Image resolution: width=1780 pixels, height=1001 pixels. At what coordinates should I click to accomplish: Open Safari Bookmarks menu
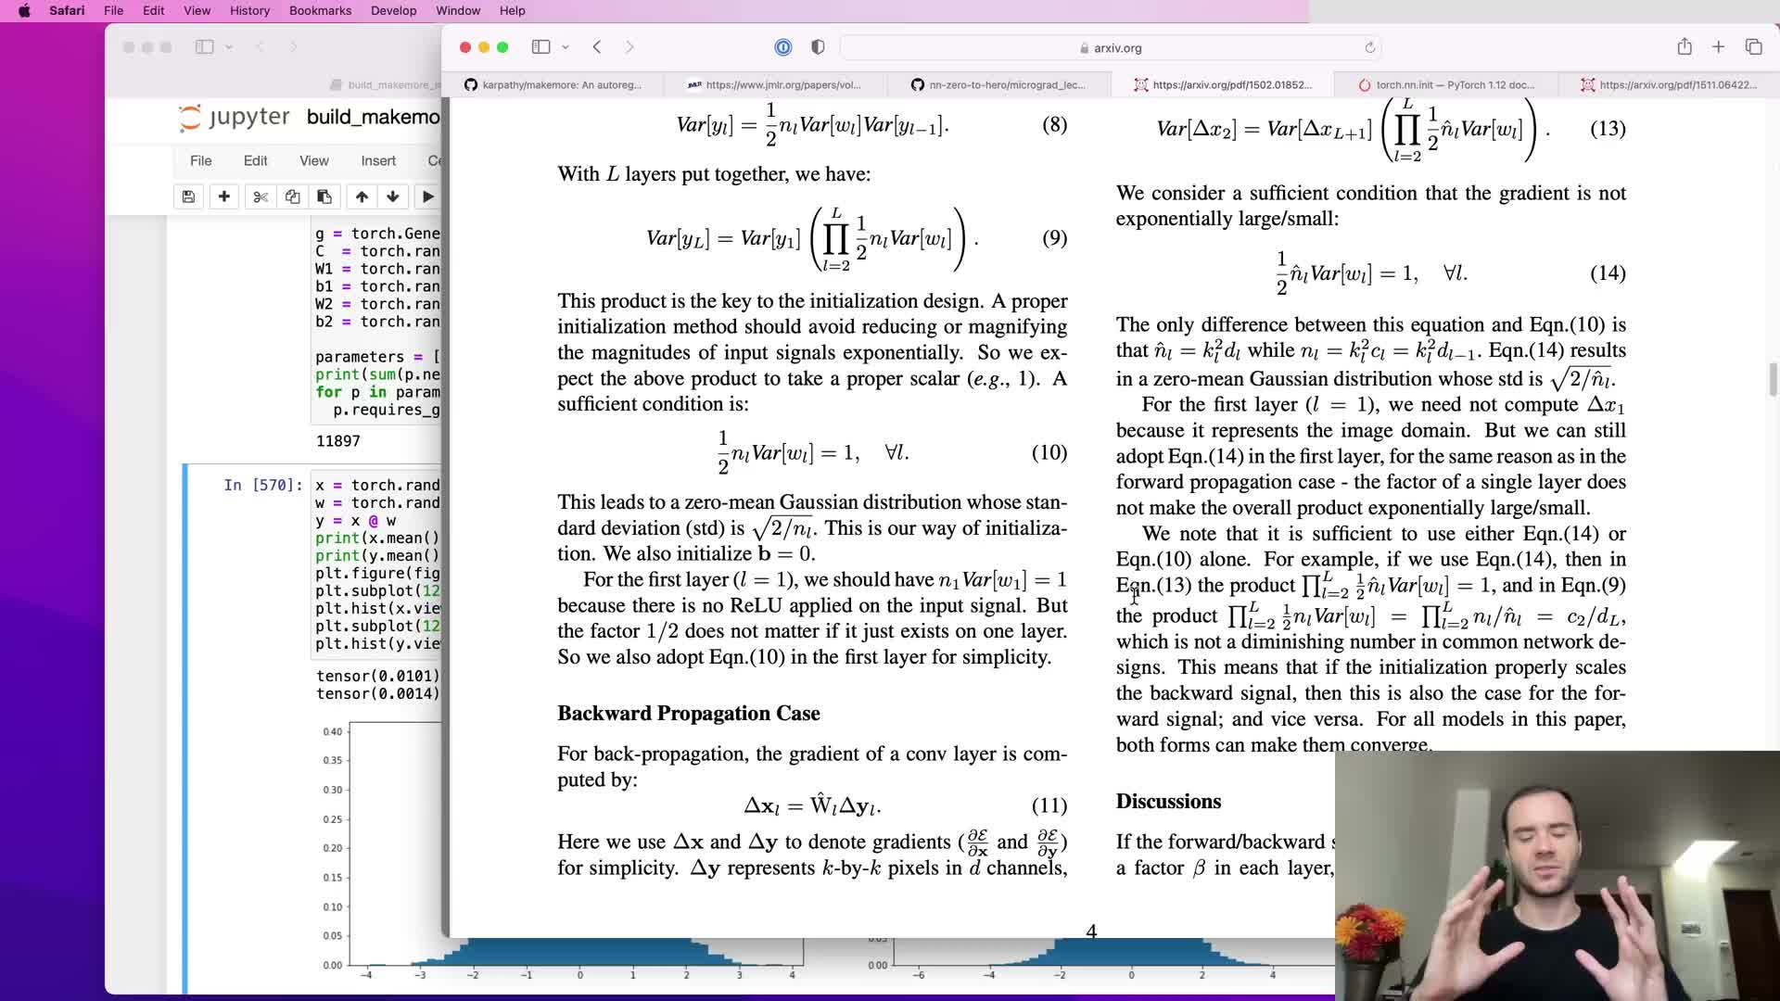point(320,10)
